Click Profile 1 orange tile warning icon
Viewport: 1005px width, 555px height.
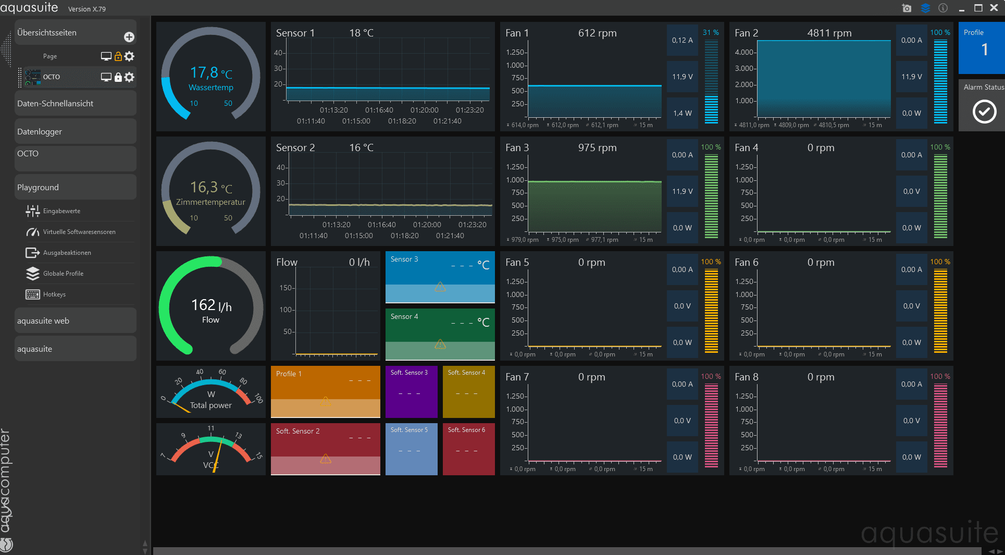click(x=326, y=401)
